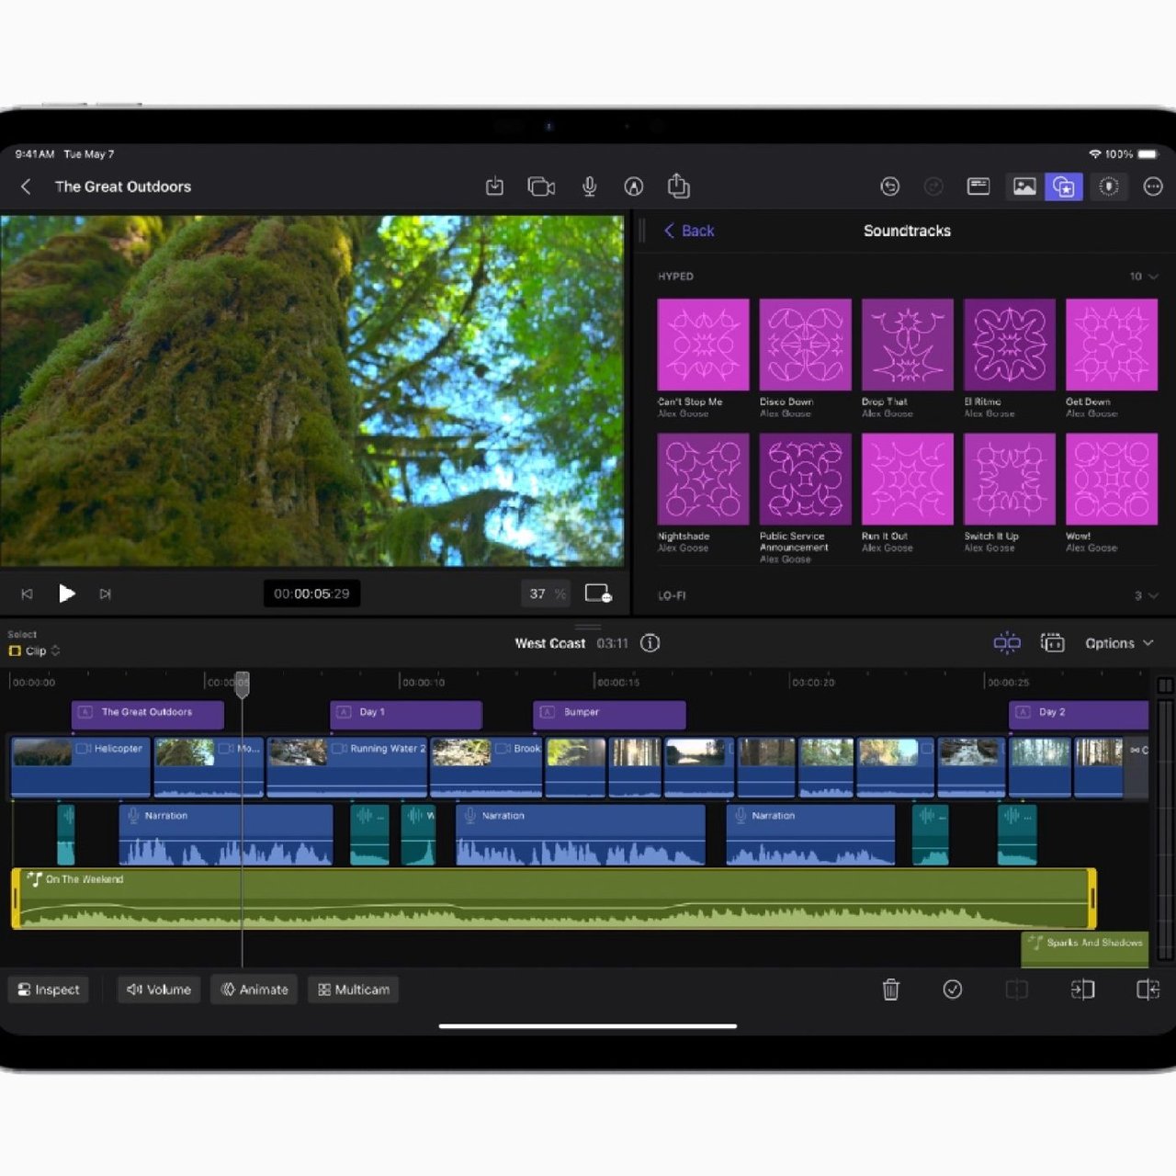Select the Bumper title clip
Image resolution: width=1176 pixels, height=1176 pixels.
[609, 713]
